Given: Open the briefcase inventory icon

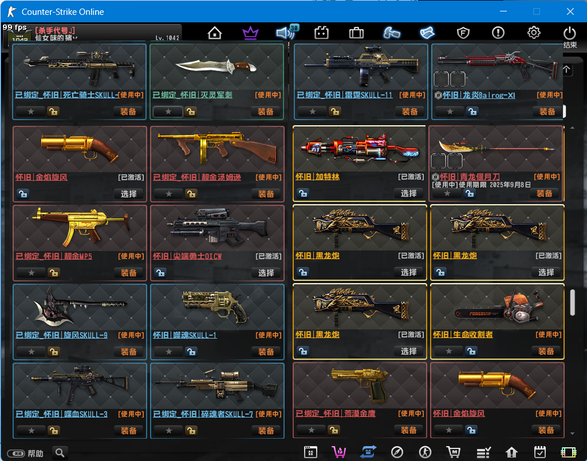Looking at the screenshot, I should 356,33.
